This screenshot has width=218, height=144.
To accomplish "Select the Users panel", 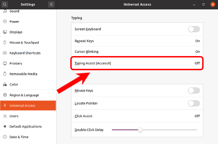I will [28, 116].
